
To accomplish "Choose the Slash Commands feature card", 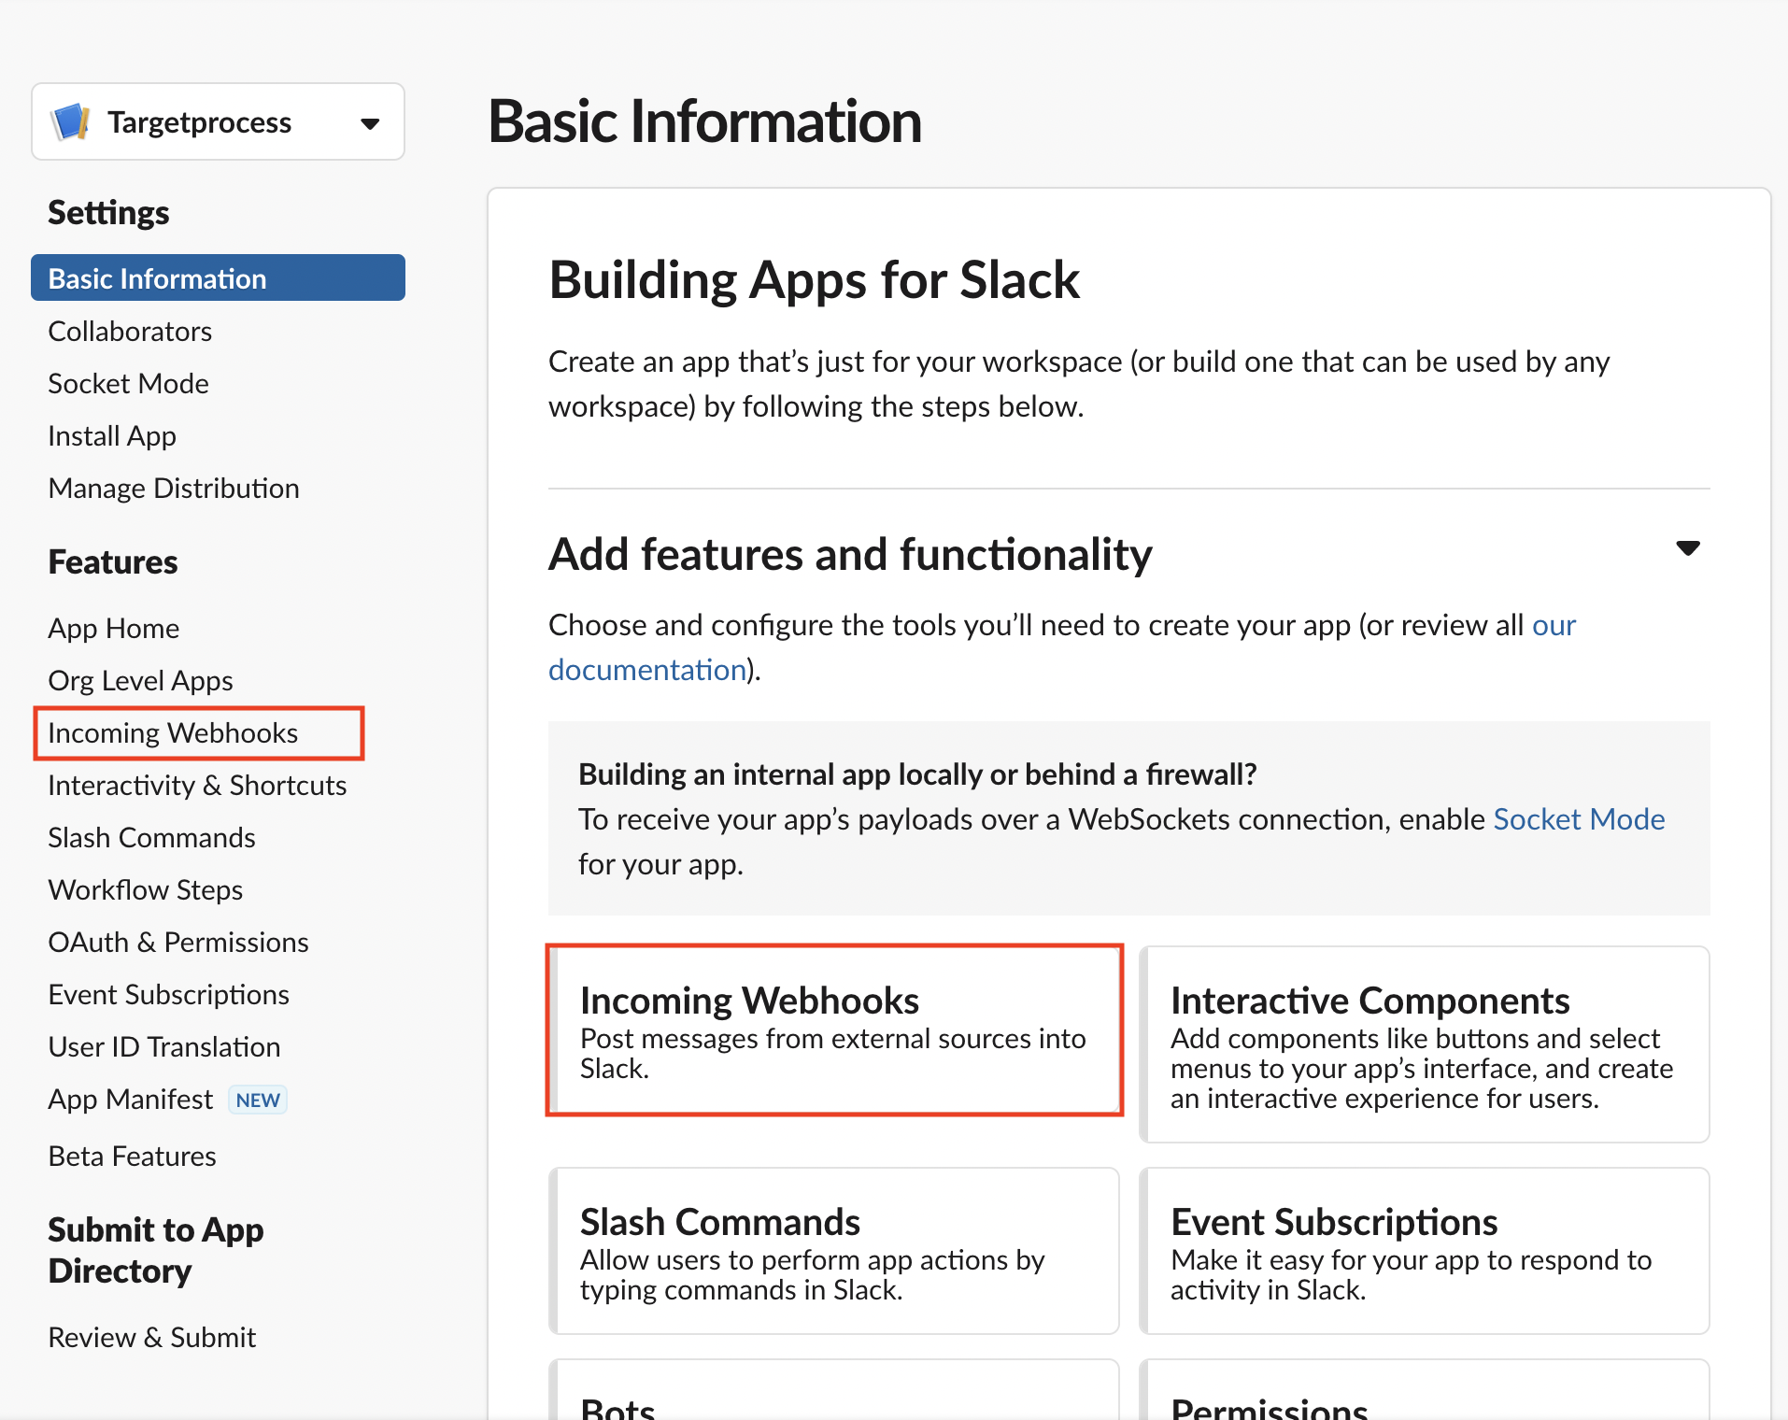I will [834, 1251].
